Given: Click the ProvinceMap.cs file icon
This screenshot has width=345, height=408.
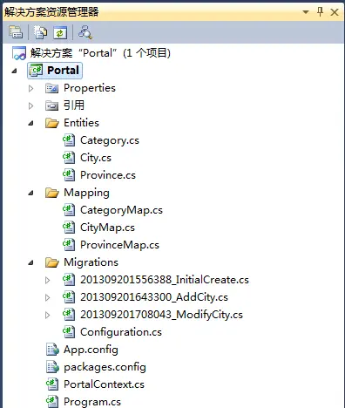Looking at the screenshot, I should click(x=69, y=245).
